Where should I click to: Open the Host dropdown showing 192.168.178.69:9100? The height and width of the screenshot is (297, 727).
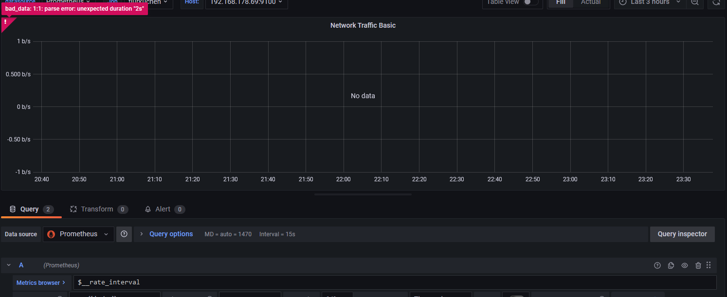[246, 2]
